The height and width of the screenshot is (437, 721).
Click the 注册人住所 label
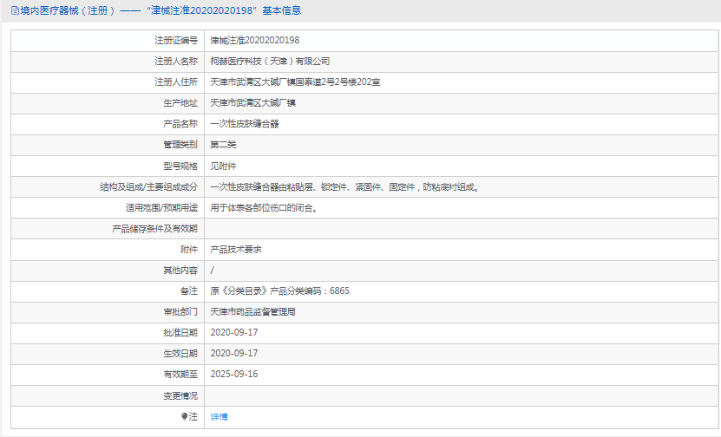pos(176,82)
